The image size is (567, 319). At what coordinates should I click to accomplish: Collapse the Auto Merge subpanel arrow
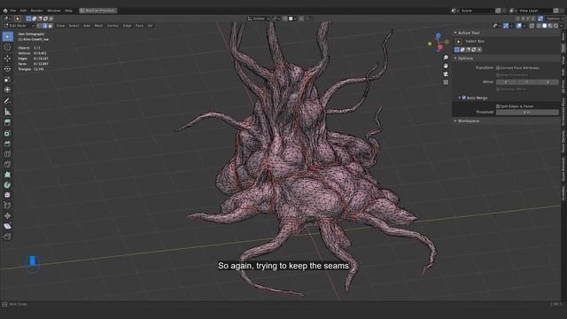pos(460,97)
